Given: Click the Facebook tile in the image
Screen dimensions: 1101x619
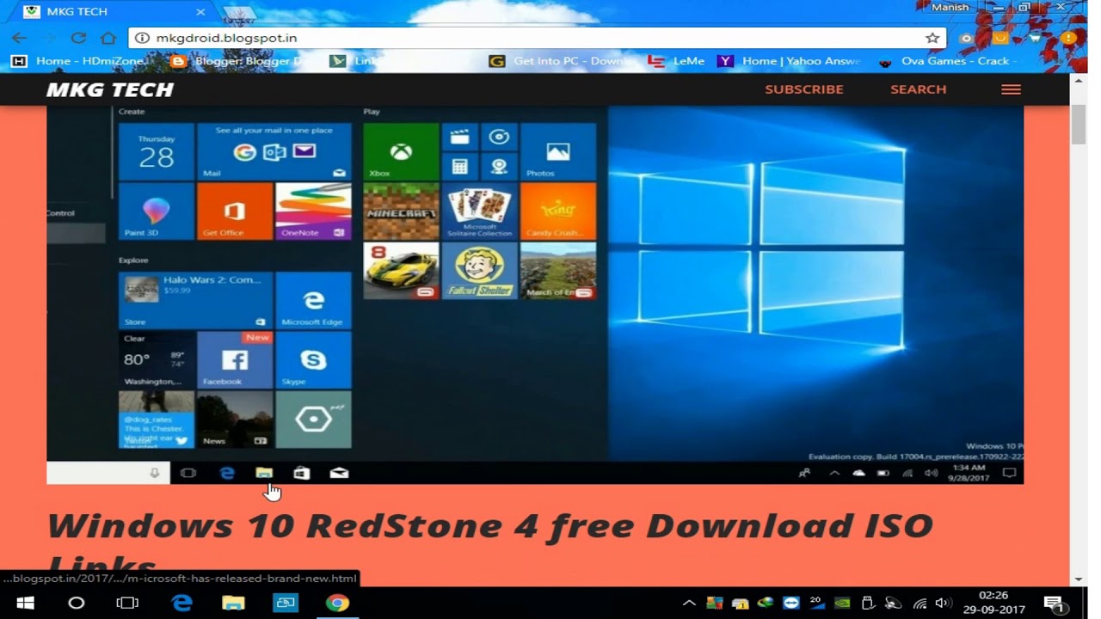Looking at the screenshot, I should pos(234,360).
